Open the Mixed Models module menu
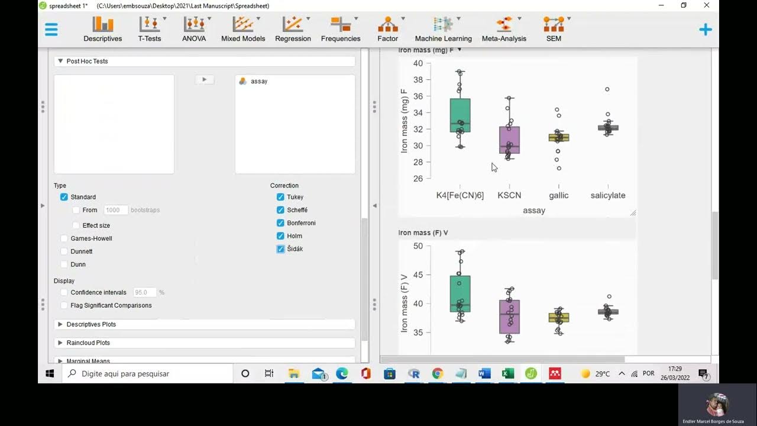Viewport: 757px width, 426px height. coord(243,29)
